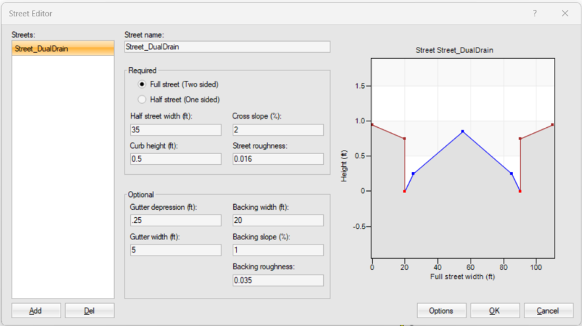Click the Optional group label
The height and width of the screenshot is (326, 582).
pyautogui.click(x=141, y=194)
